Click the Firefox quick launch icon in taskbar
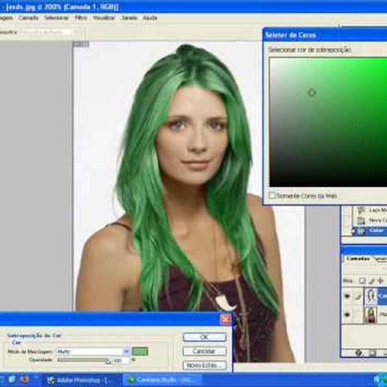 coord(25,380)
